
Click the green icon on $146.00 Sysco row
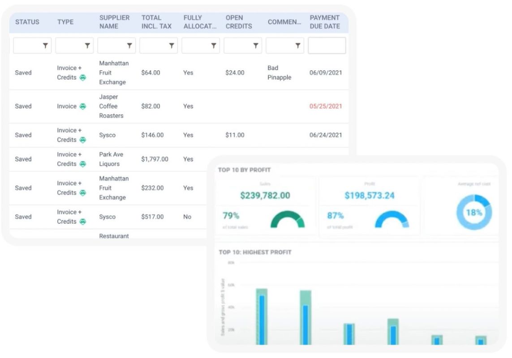pos(83,140)
